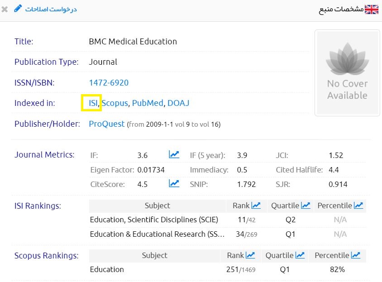Click the pencil edit icon
Screen dimensions: 382x282
(18, 9)
